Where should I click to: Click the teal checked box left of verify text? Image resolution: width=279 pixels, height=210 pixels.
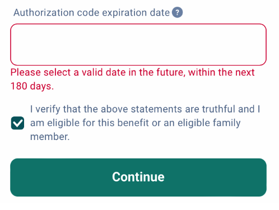(17, 123)
